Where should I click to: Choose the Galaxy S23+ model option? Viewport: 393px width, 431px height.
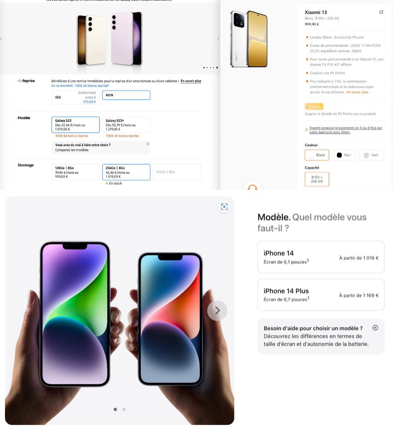(126, 125)
